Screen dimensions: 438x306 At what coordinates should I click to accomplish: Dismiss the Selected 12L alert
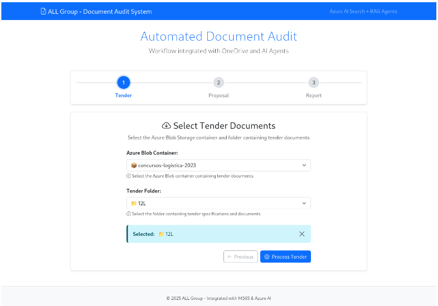301,234
